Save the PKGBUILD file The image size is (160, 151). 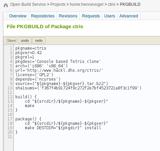pos(11,40)
